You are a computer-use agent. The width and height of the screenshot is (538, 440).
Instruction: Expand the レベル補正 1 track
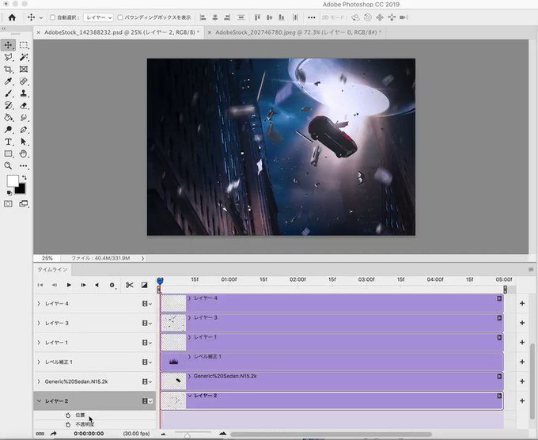tap(39, 362)
